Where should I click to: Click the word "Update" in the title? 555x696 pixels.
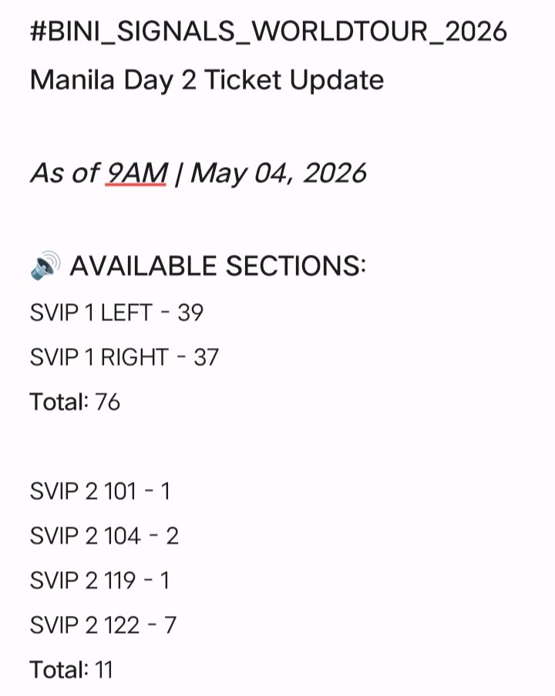tap(337, 82)
